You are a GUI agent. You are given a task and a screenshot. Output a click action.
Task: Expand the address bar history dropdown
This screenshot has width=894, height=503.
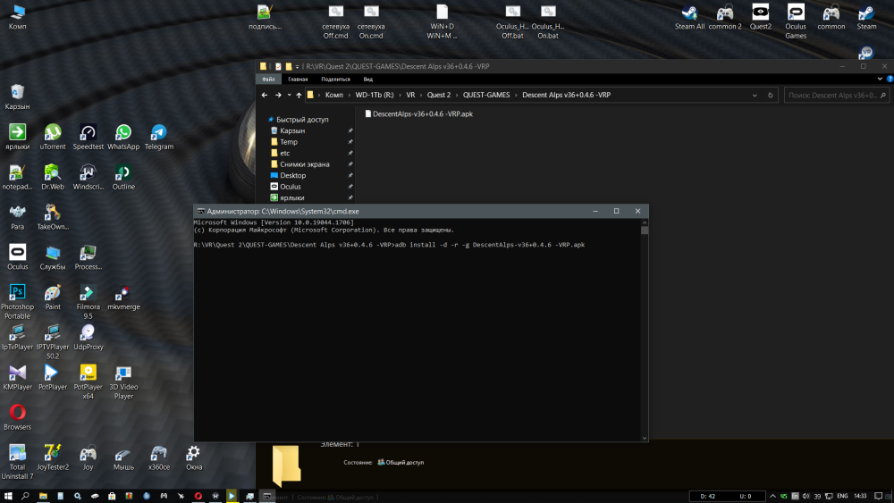[x=755, y=95]
